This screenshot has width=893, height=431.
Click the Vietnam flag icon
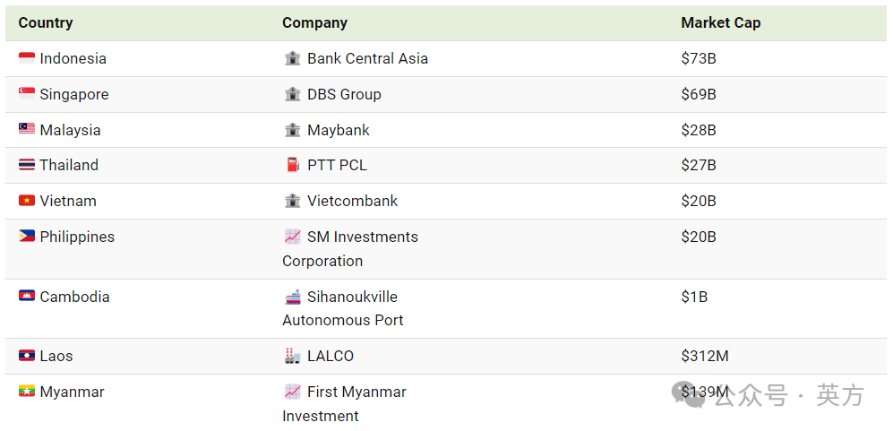tap(27, 201)
